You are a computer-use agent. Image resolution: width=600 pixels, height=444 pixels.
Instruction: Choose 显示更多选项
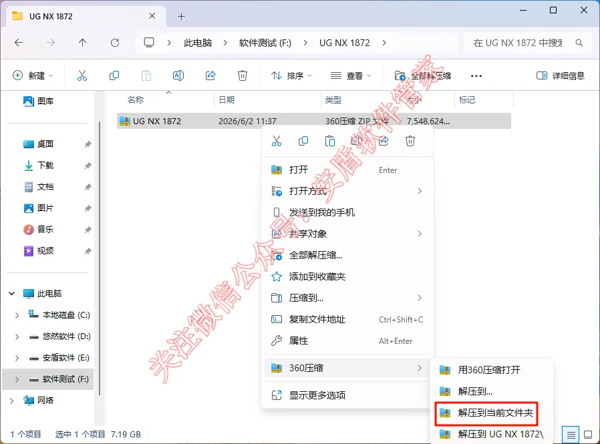tap(347, 395)
